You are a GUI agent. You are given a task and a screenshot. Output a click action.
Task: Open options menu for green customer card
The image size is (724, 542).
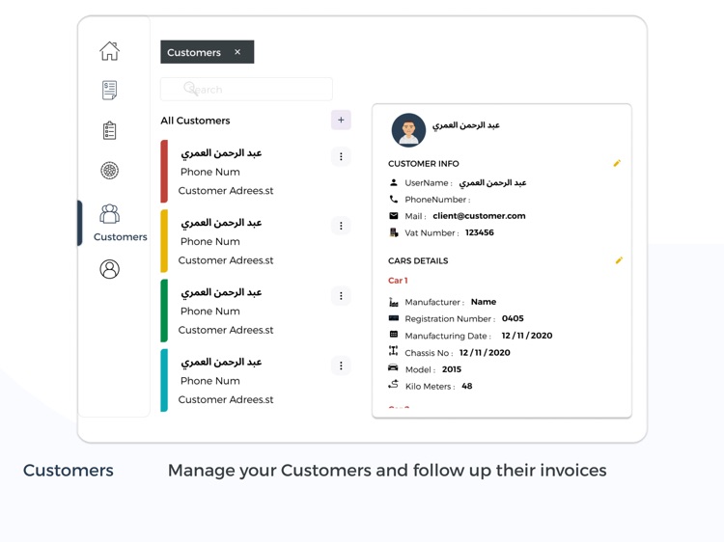pos(341,296)
